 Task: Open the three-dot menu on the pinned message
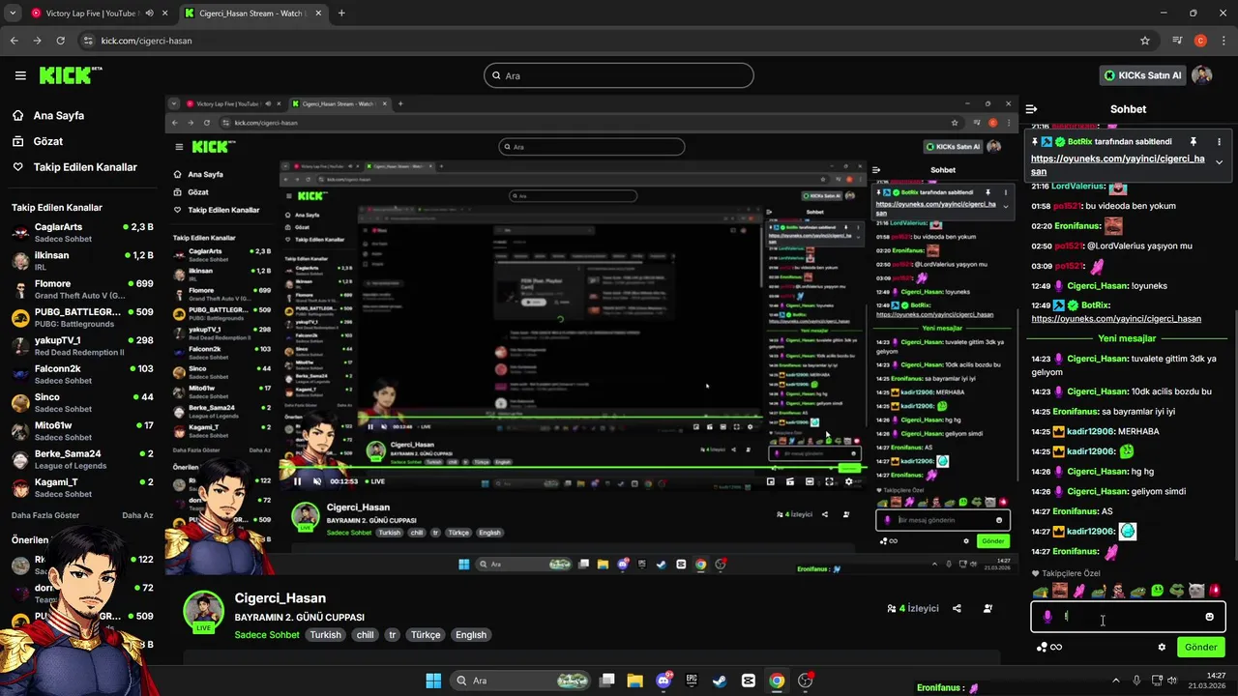1219,141
